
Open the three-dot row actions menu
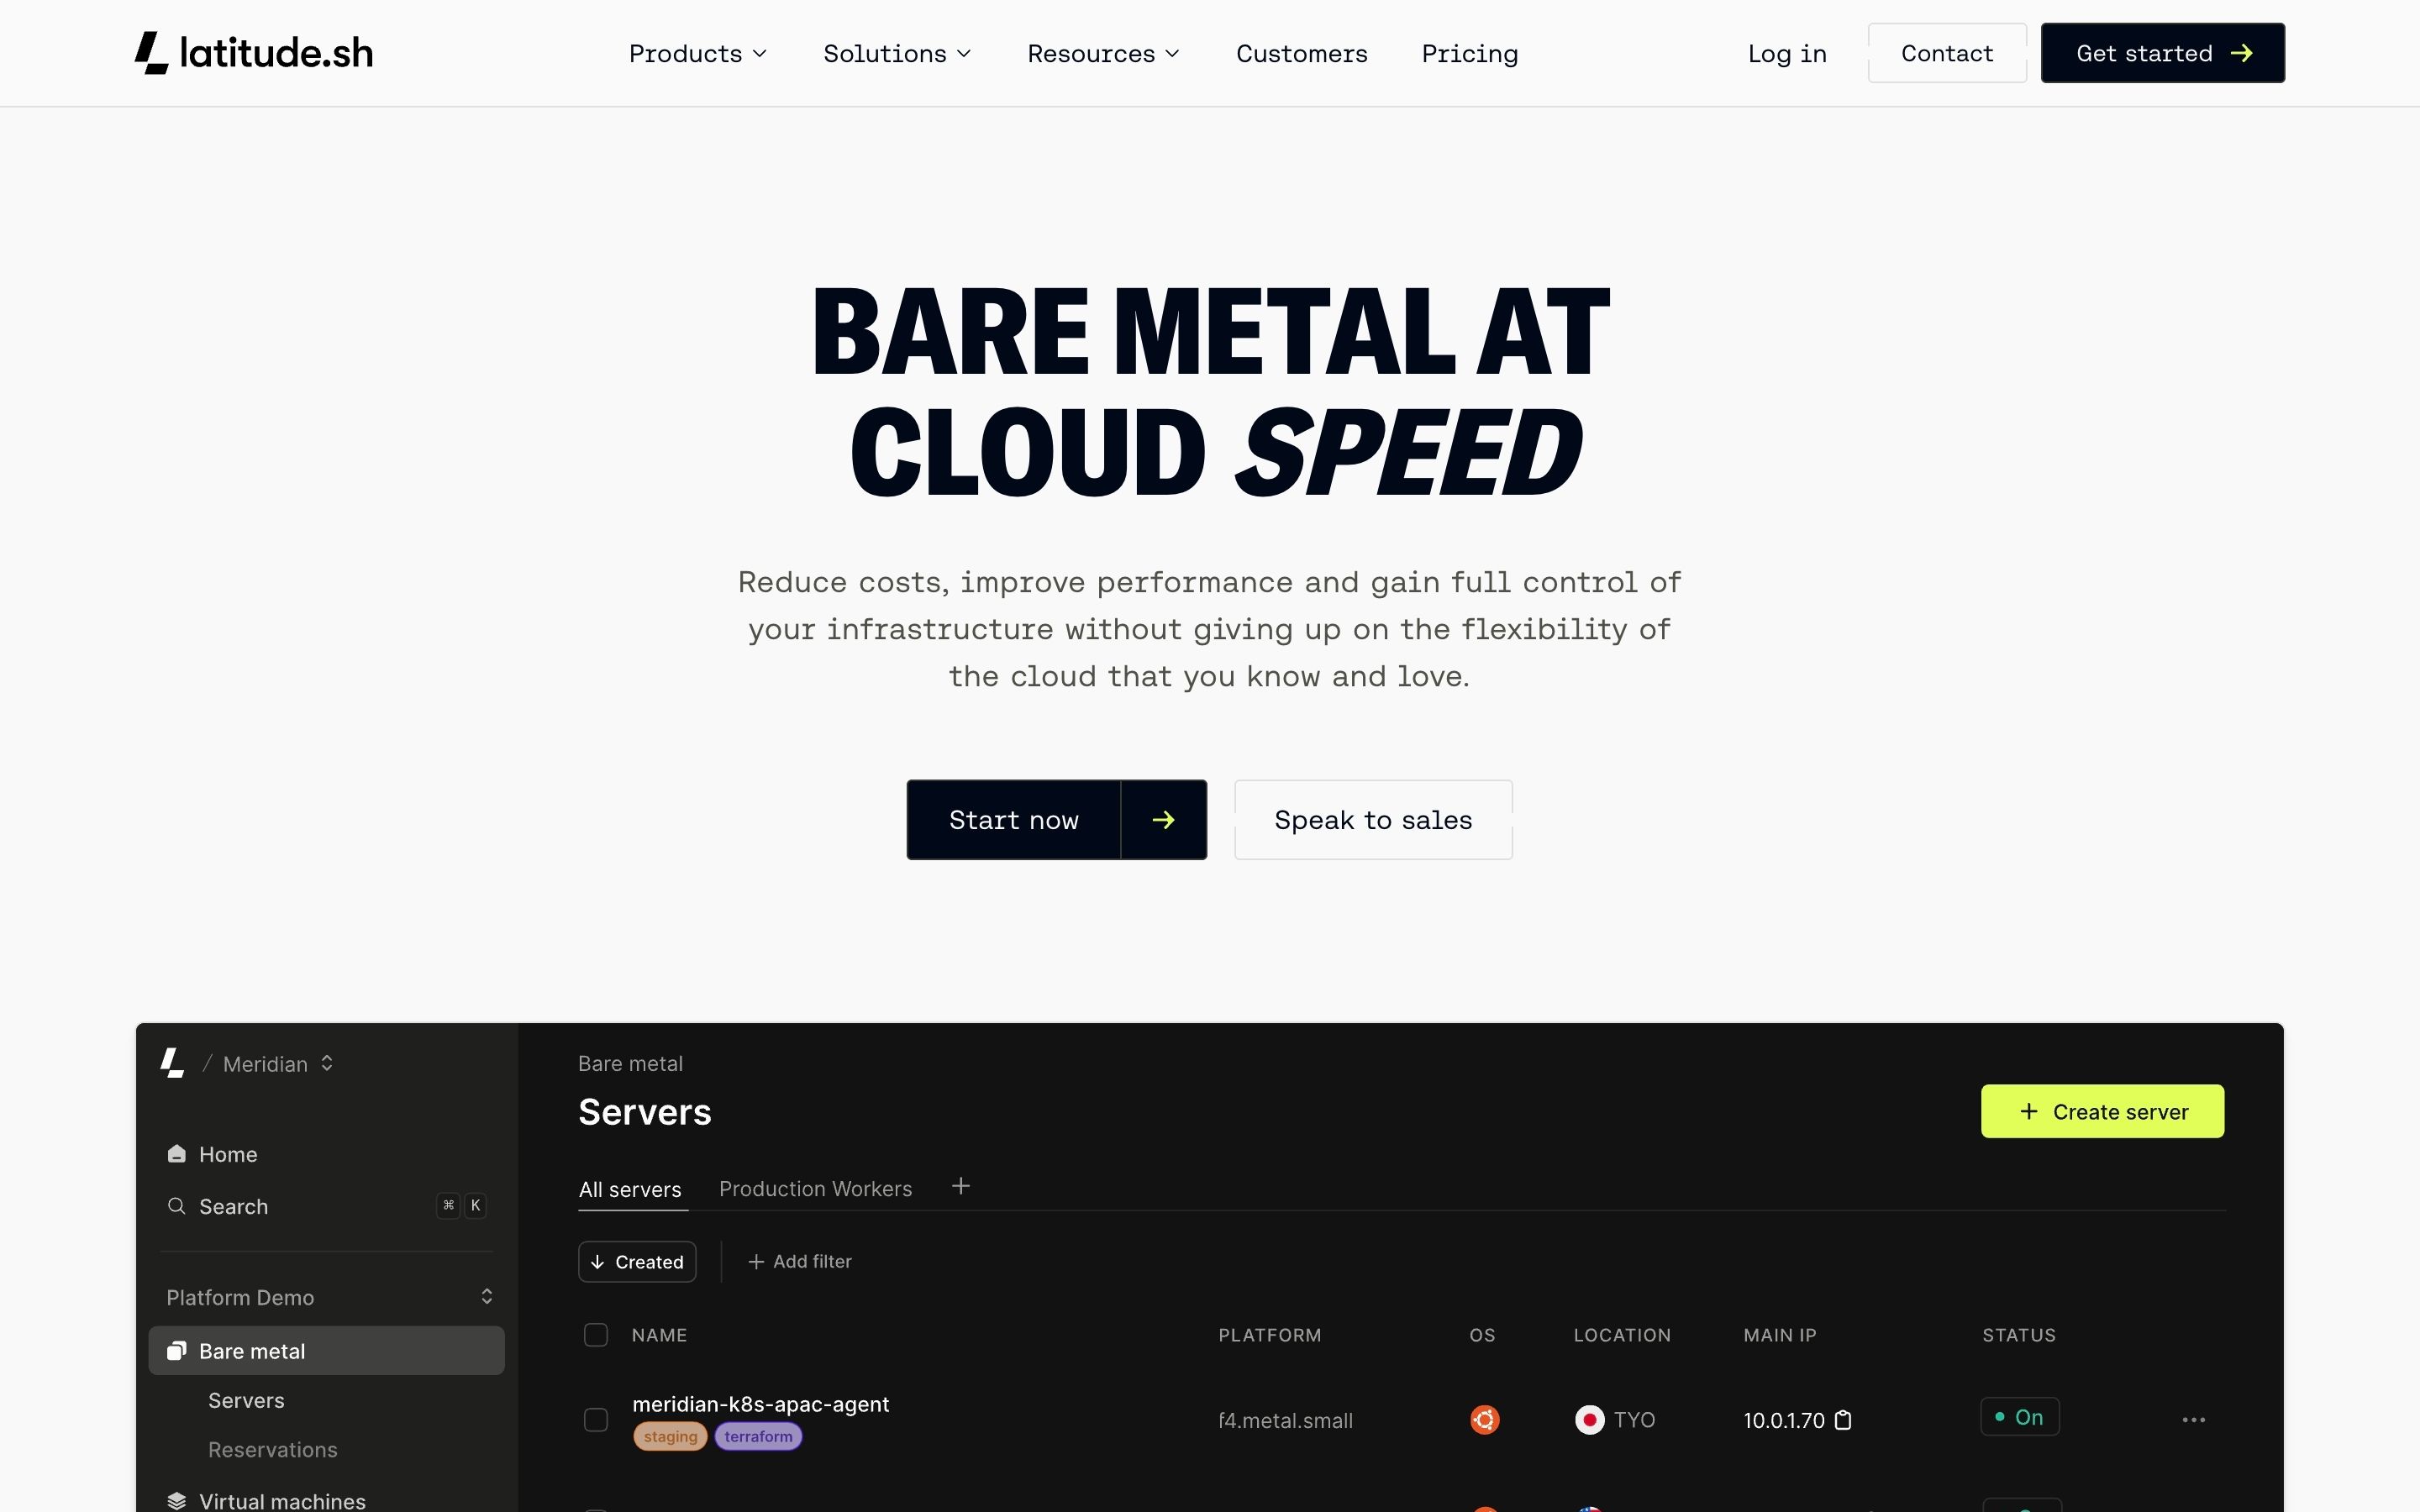tap(2193, 1420)
